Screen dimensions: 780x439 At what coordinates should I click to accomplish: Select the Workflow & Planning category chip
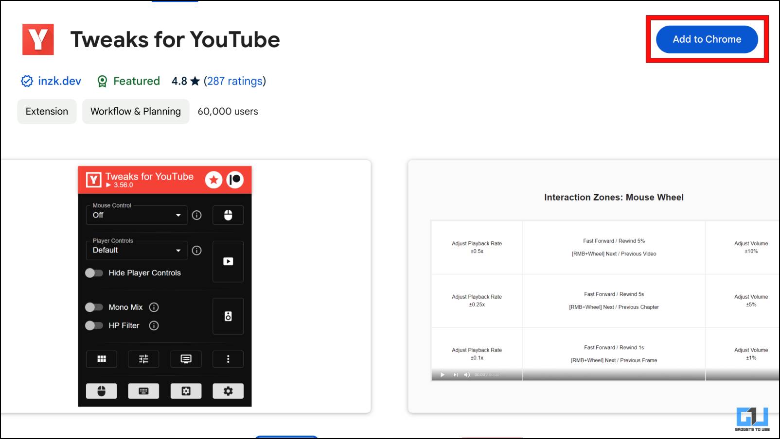[136, 111]
